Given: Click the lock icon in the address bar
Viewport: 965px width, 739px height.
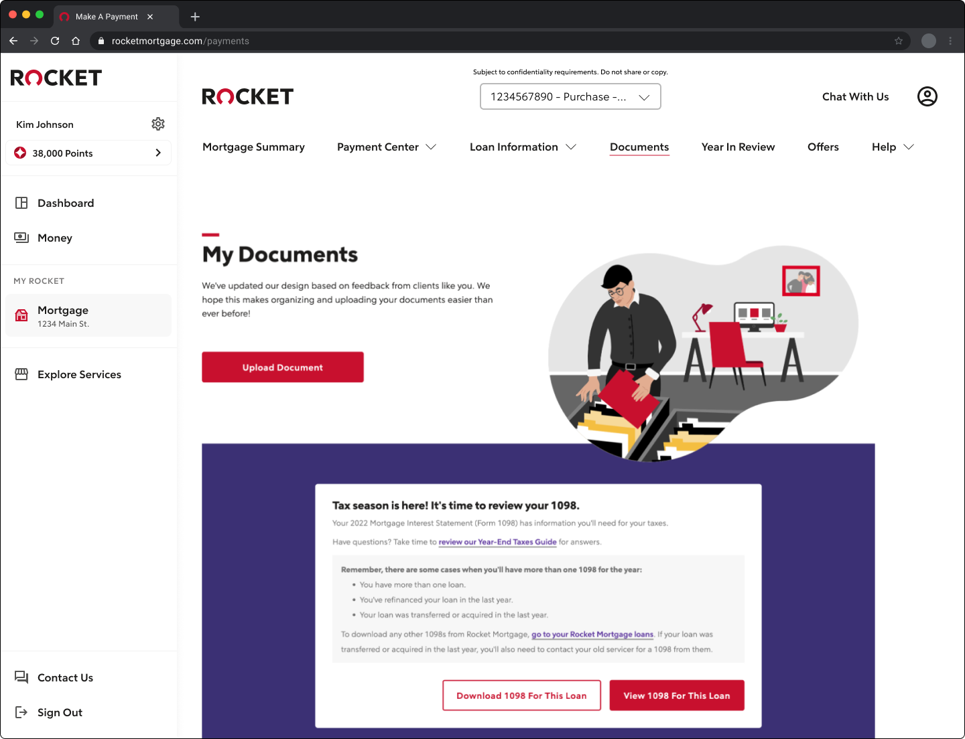Looking at the screenshot, I should tap(101, 41).
